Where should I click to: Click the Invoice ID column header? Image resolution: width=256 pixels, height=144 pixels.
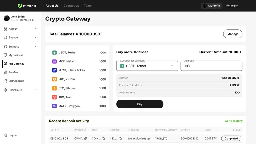point(80,130)
